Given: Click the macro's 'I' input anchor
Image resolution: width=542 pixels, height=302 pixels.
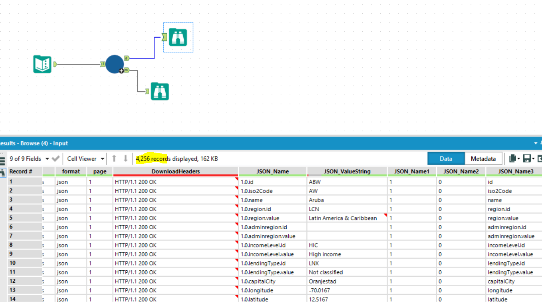Looking at the screenshot, I should (x=103, y=64).
